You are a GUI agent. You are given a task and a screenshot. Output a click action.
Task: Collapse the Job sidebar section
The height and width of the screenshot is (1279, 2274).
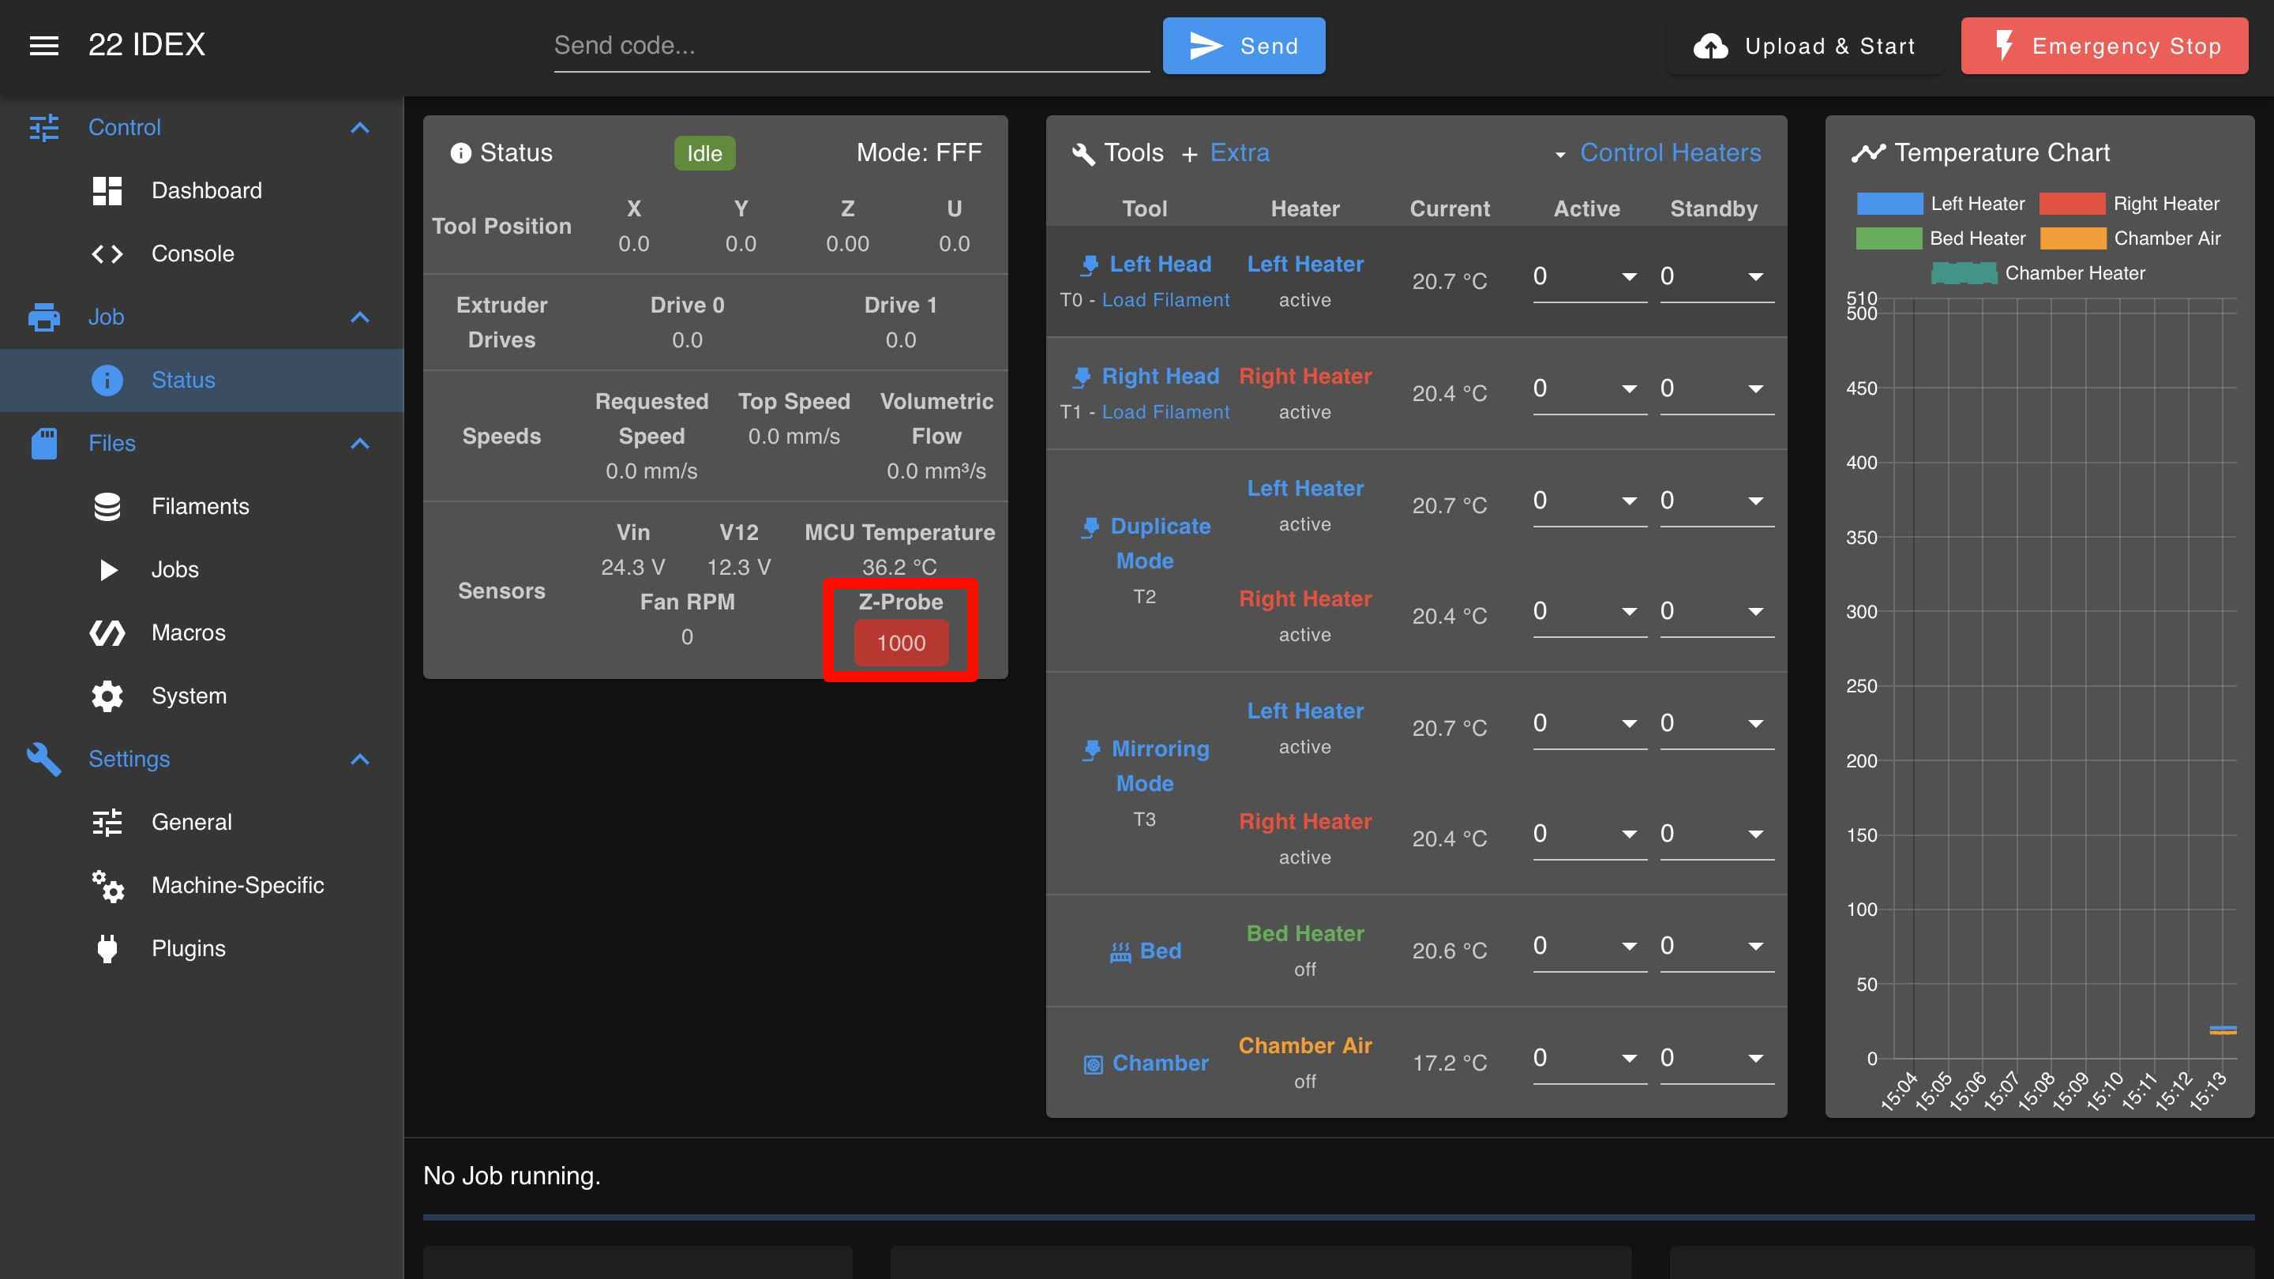click(x=359, y=317)
